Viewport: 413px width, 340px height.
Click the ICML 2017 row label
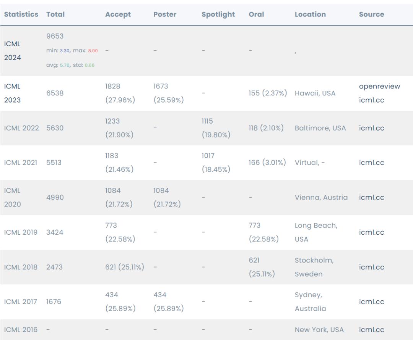click(21, 301)
